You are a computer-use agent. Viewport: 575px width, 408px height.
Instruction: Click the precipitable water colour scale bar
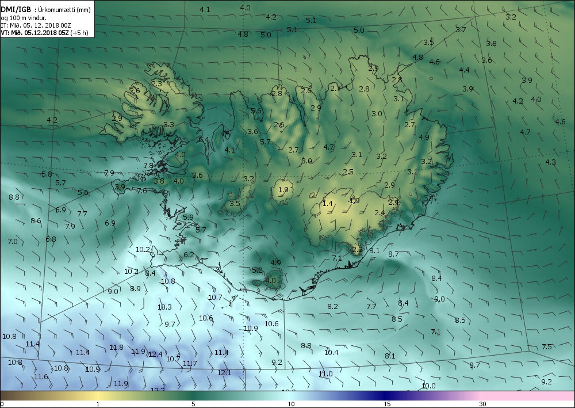(x=287, y=396)
